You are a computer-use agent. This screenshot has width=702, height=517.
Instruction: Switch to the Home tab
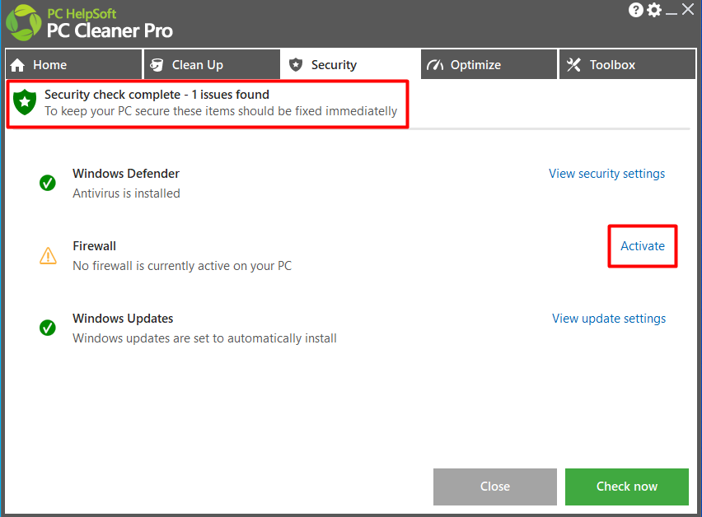pyautogui.click(x=73, y=64)
